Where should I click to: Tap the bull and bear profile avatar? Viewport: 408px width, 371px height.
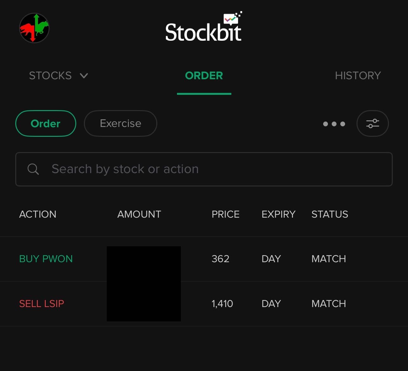point(34,28)
